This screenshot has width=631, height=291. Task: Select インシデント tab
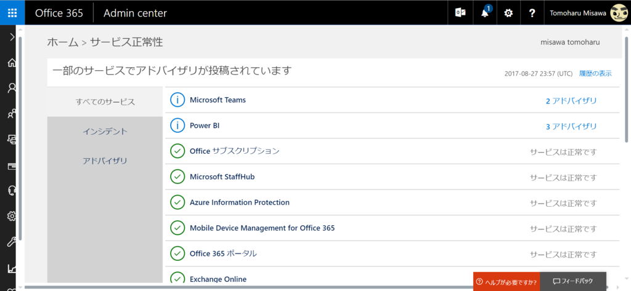point(105,132)
